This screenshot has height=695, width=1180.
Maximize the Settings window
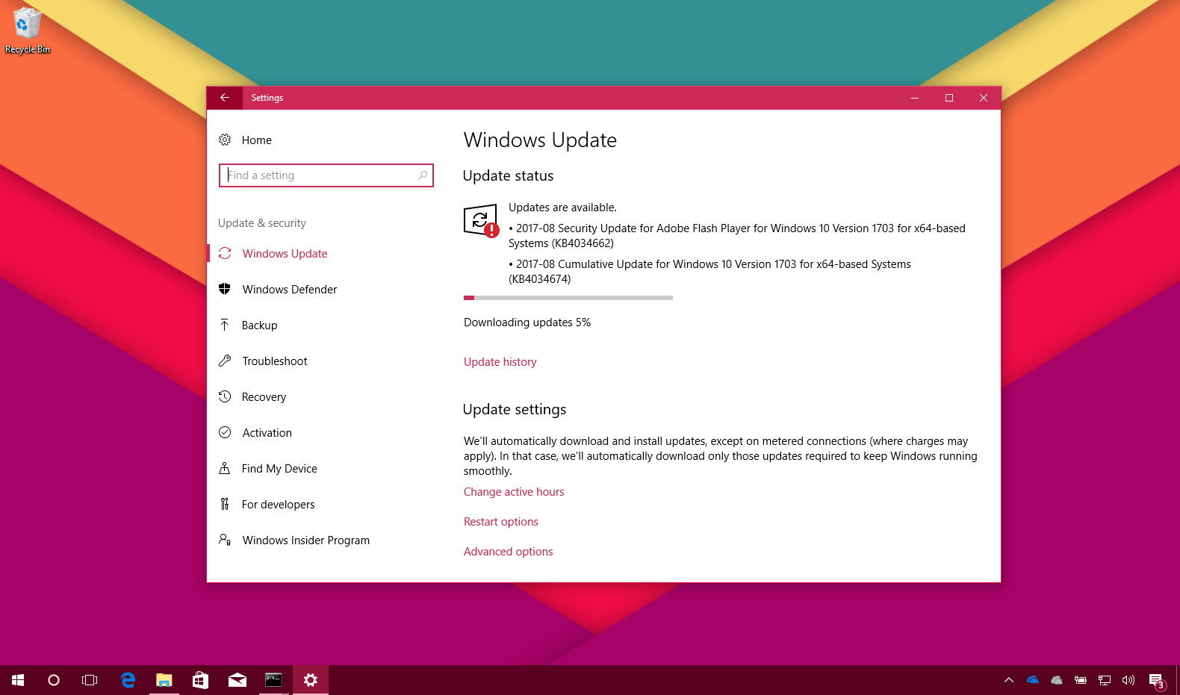click(x=949, y=98)
